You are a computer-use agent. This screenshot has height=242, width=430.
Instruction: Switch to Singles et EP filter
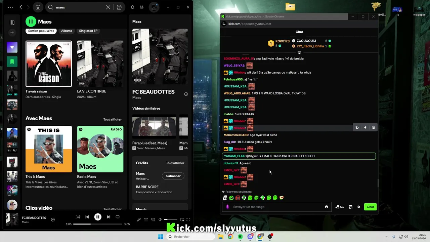[x=88, y=31]
